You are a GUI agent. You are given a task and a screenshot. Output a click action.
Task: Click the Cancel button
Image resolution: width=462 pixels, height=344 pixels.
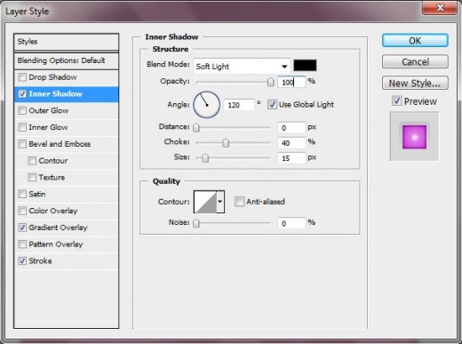pos(415,62)
